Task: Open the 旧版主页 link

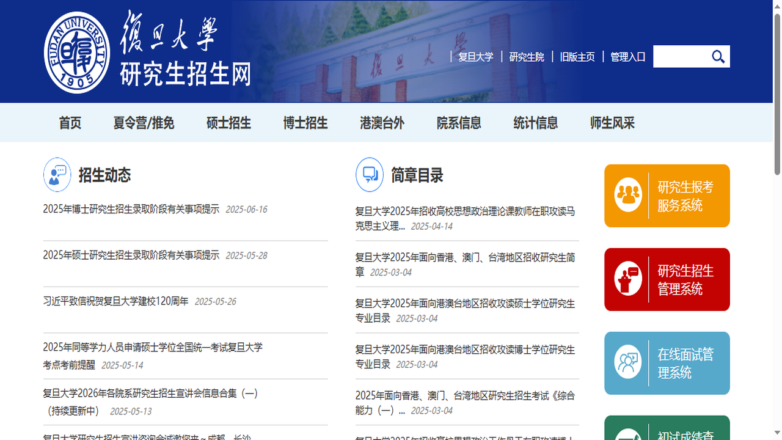Action: click(x=577, y=57)
